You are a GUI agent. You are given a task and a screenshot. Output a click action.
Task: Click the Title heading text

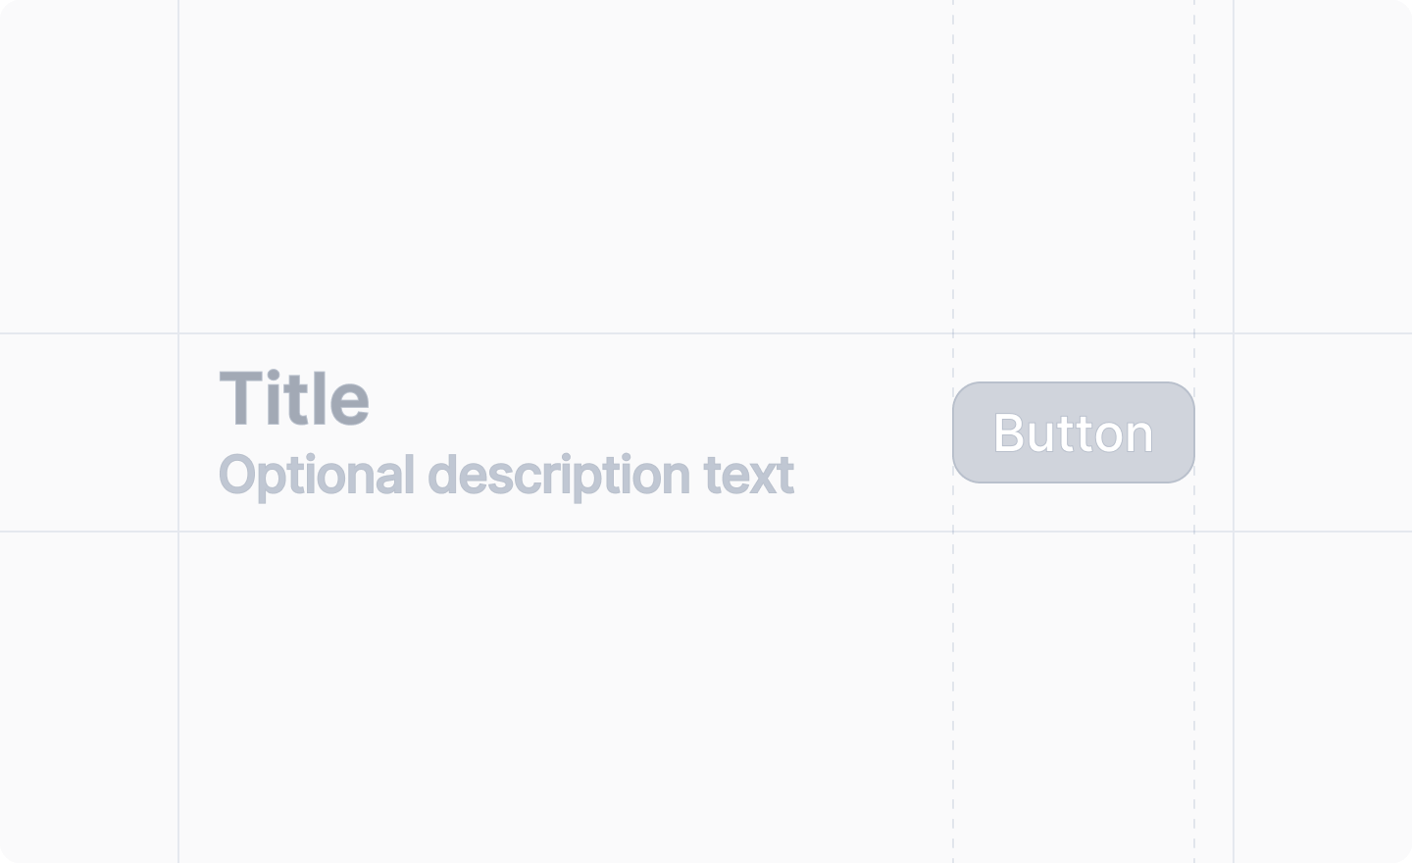click(x=293, y=399)
